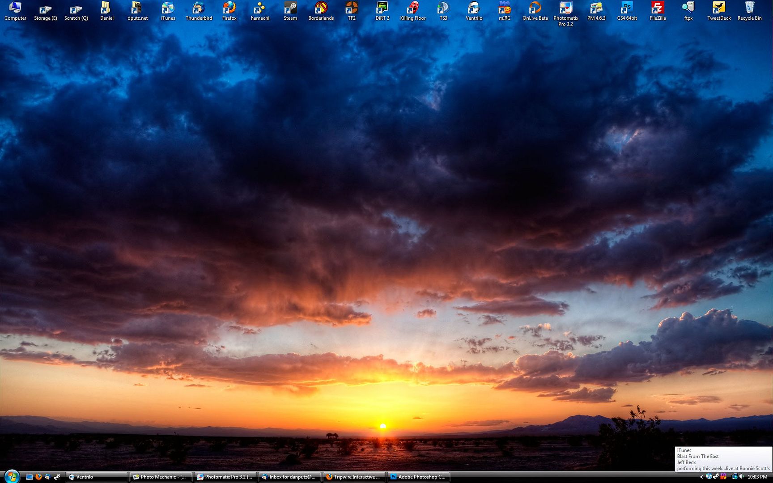Click the volume speaker tray icon
Image resolution: width=773 pixels, height=483 pixels.
pyautogui.click(x=741, y=477)
